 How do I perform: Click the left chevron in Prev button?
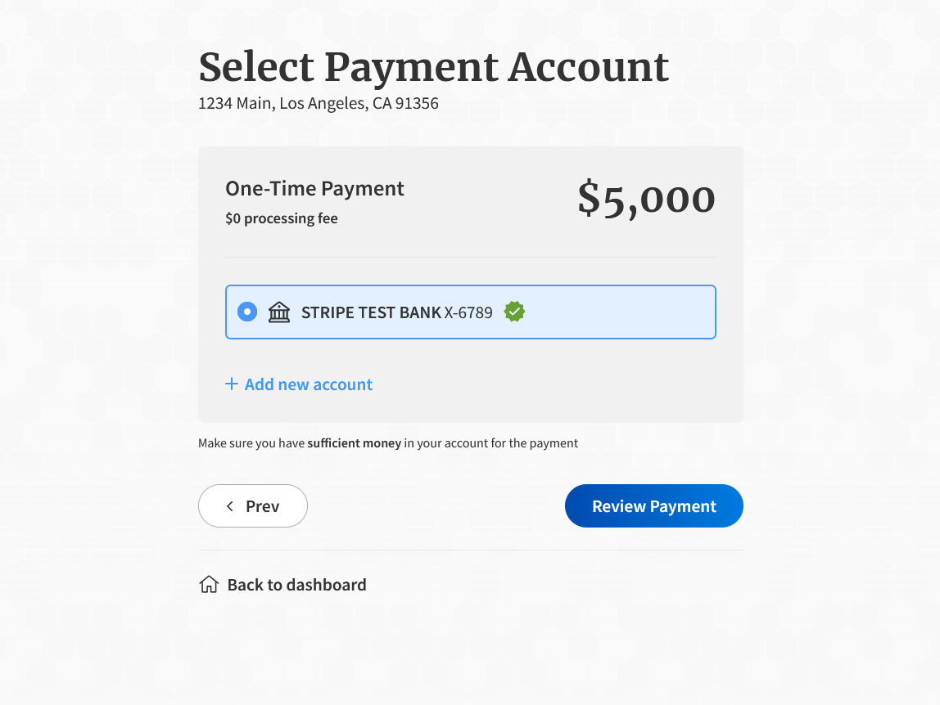click(x=230, y=506)
